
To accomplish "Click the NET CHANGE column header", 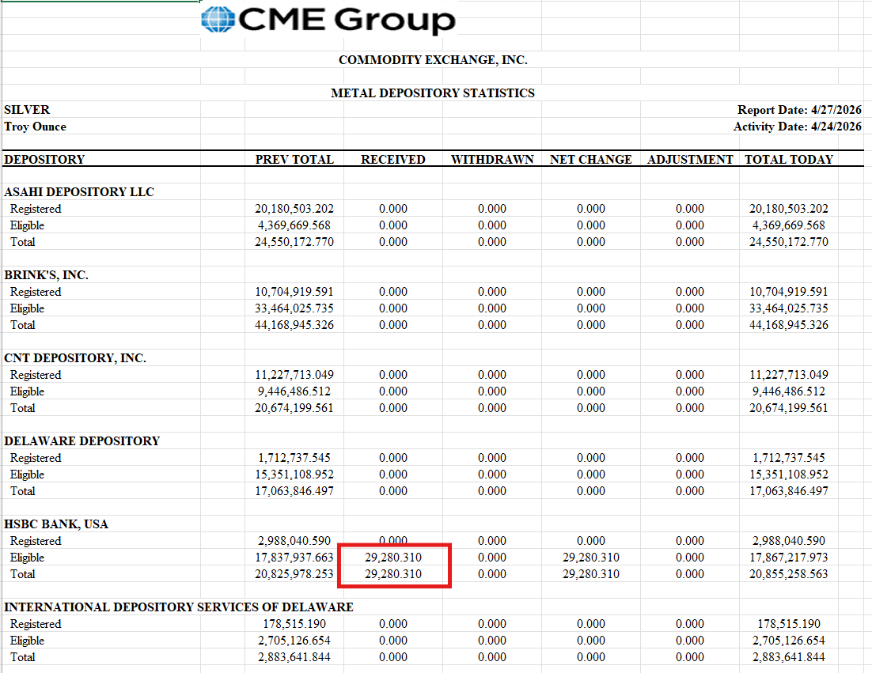I will (x=590, y=160).
